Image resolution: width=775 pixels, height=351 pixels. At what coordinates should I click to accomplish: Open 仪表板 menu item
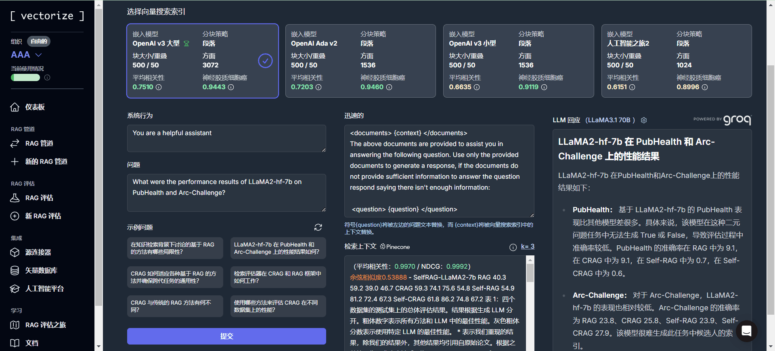(x=35, y=107)
